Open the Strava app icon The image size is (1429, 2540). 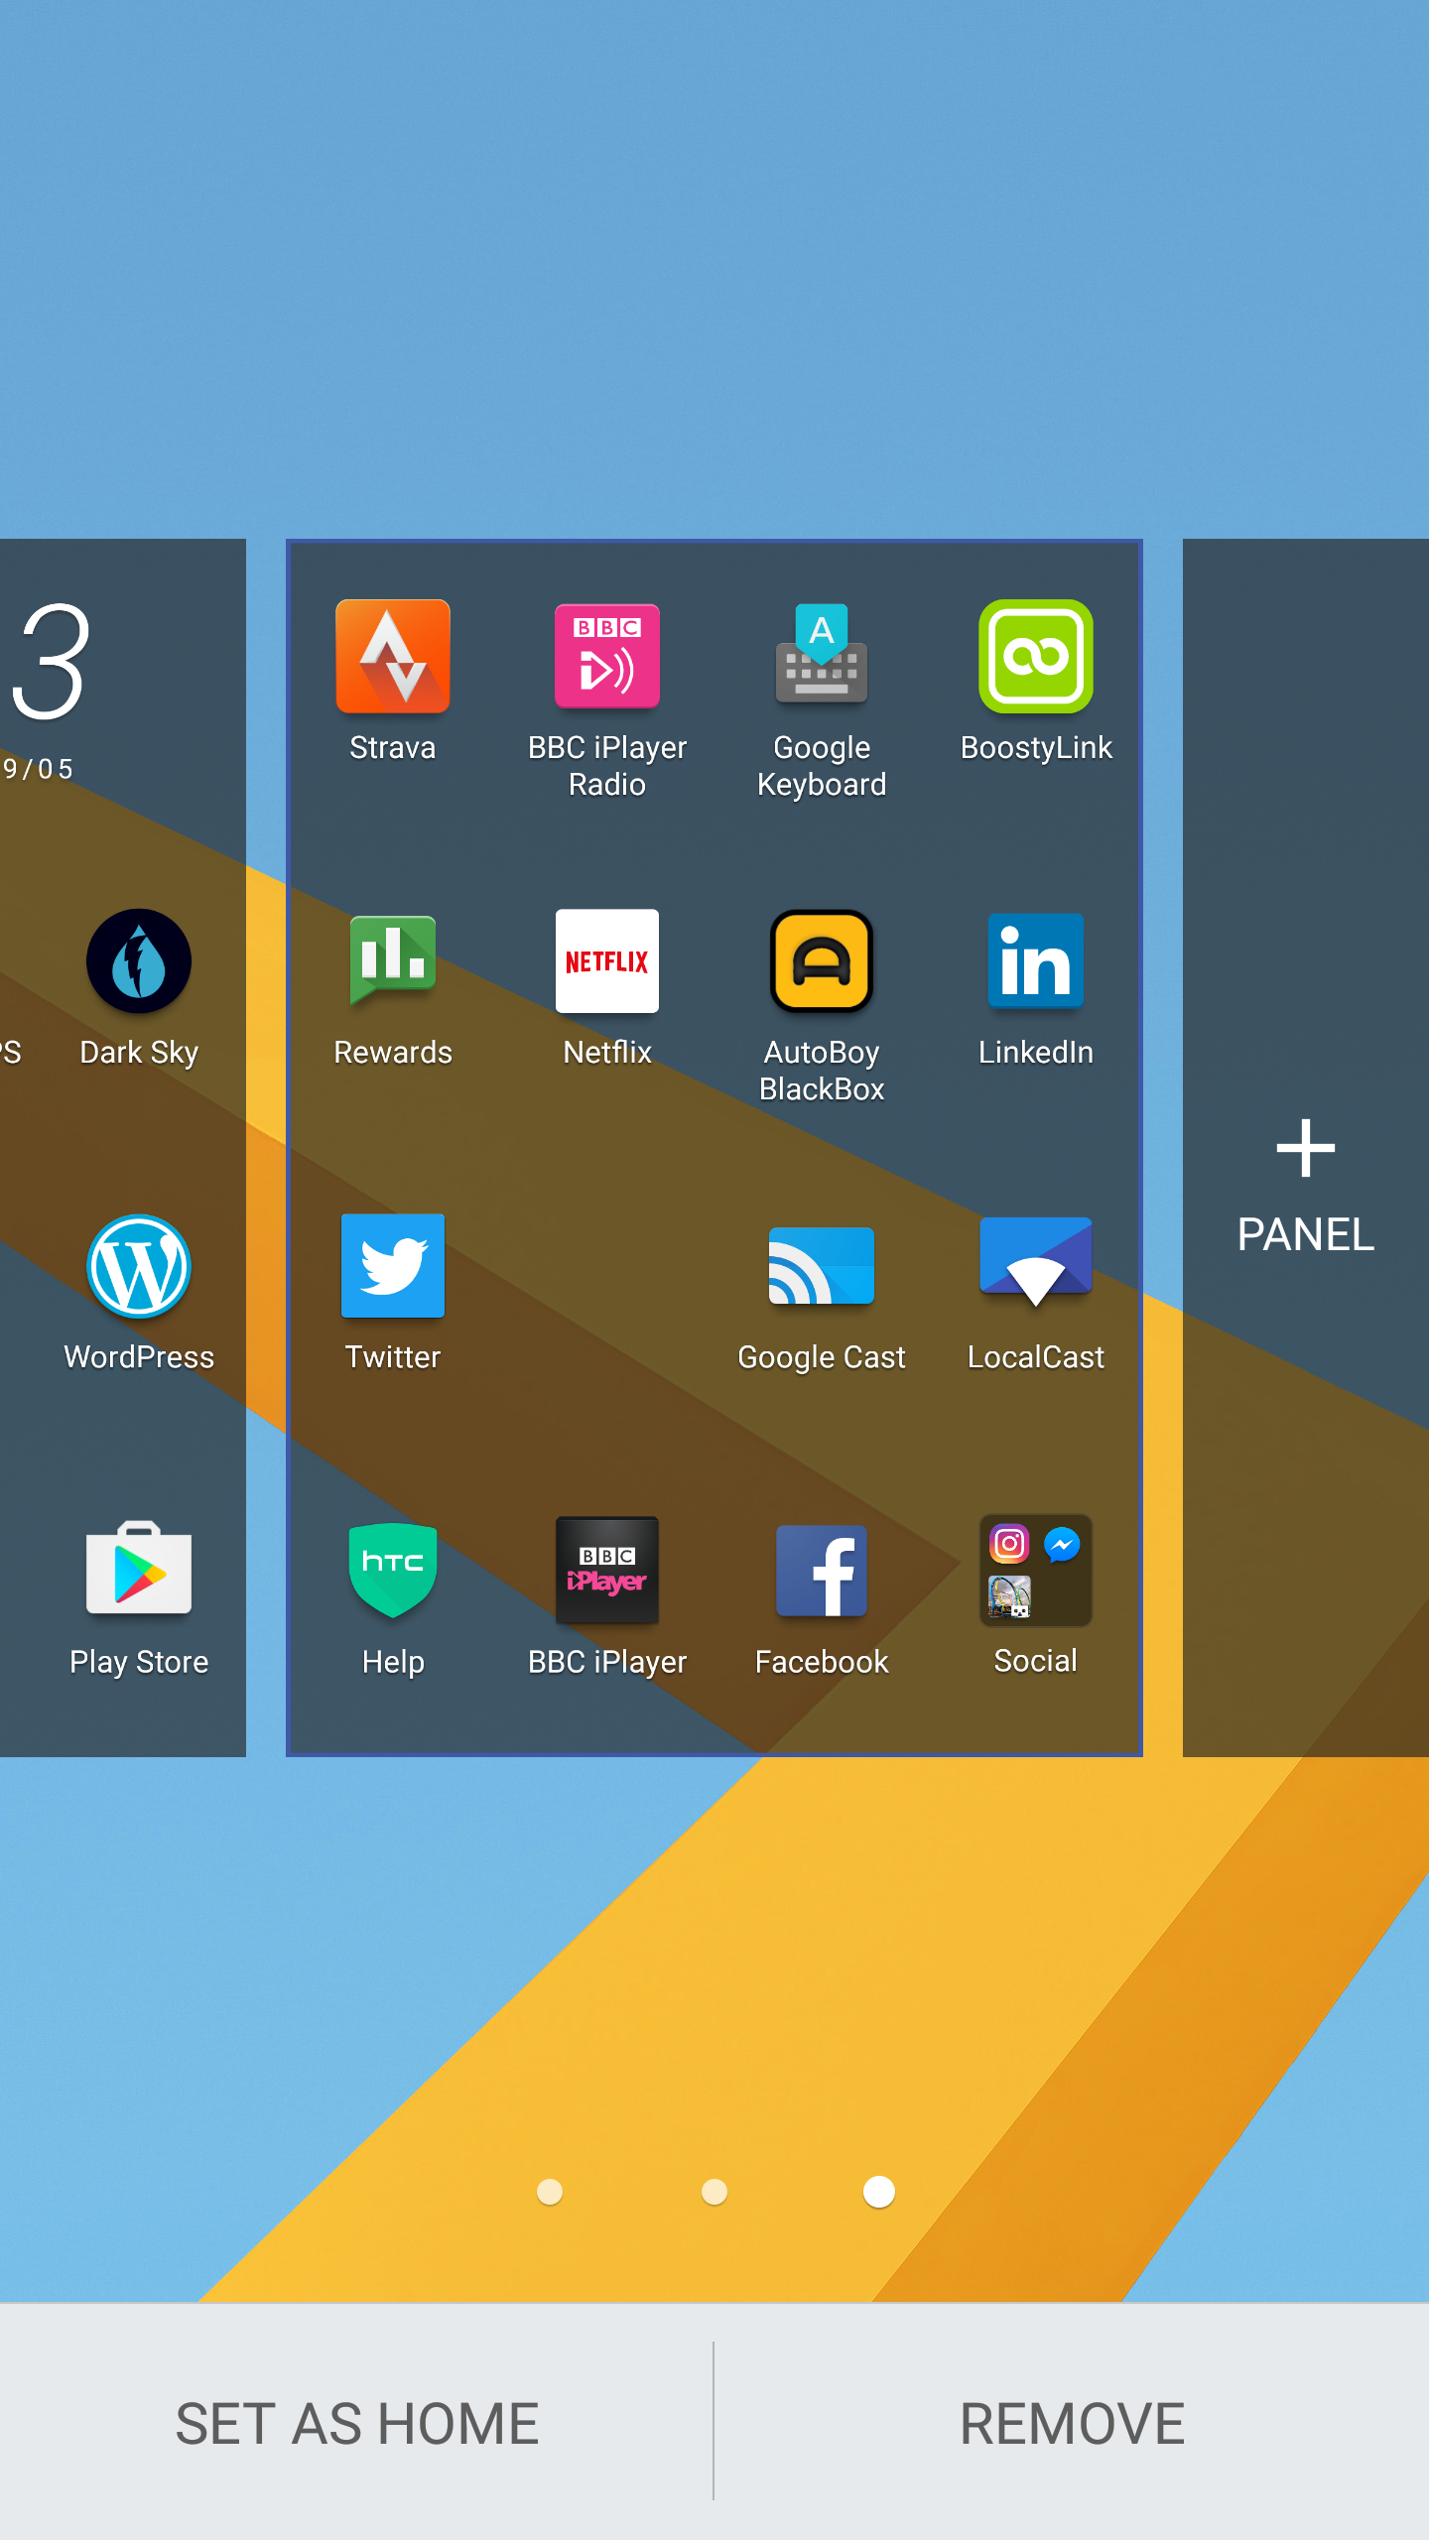pyautogui.click(x=393, y=657)
